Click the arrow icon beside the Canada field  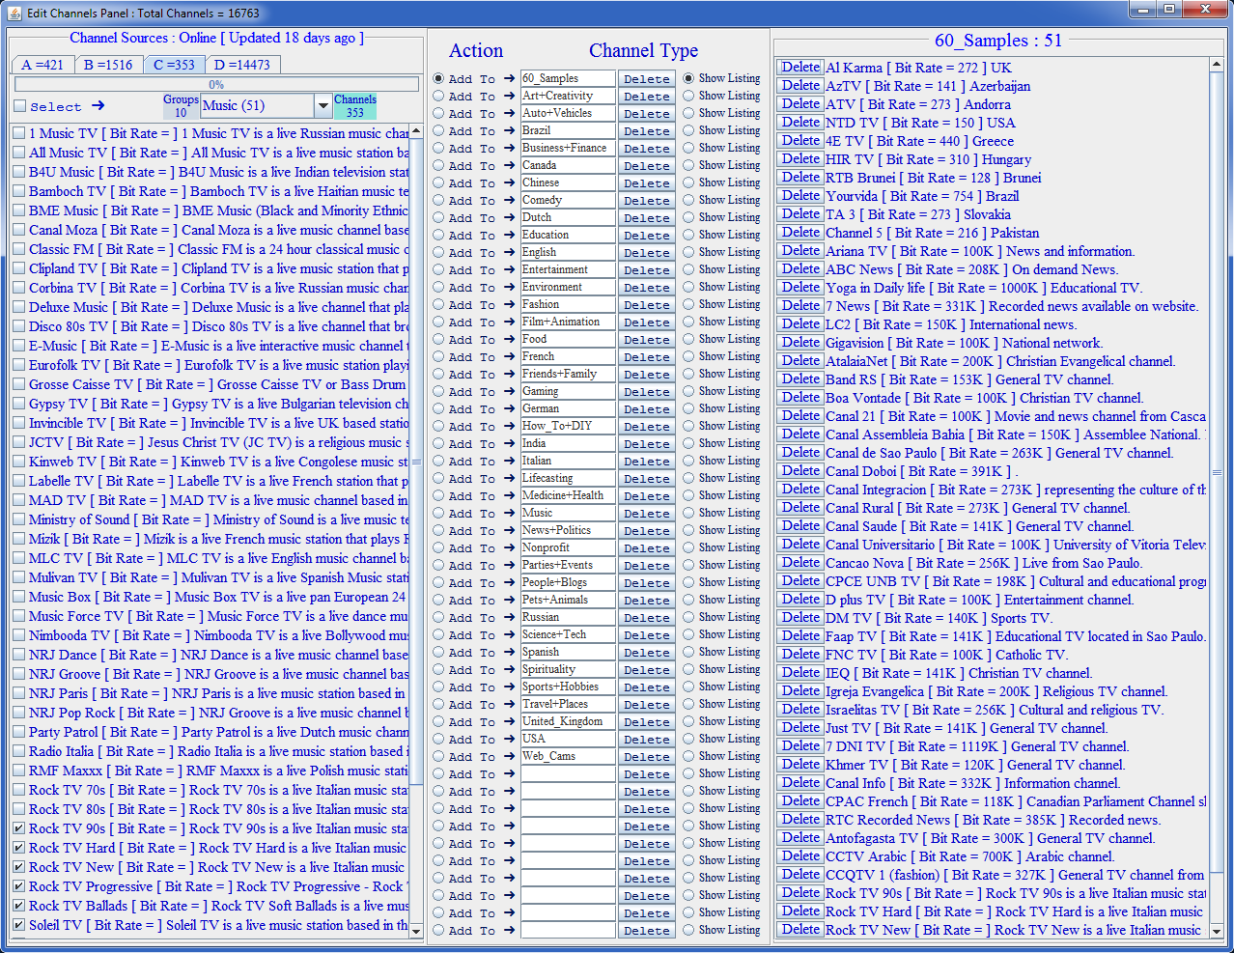[509, 165]
